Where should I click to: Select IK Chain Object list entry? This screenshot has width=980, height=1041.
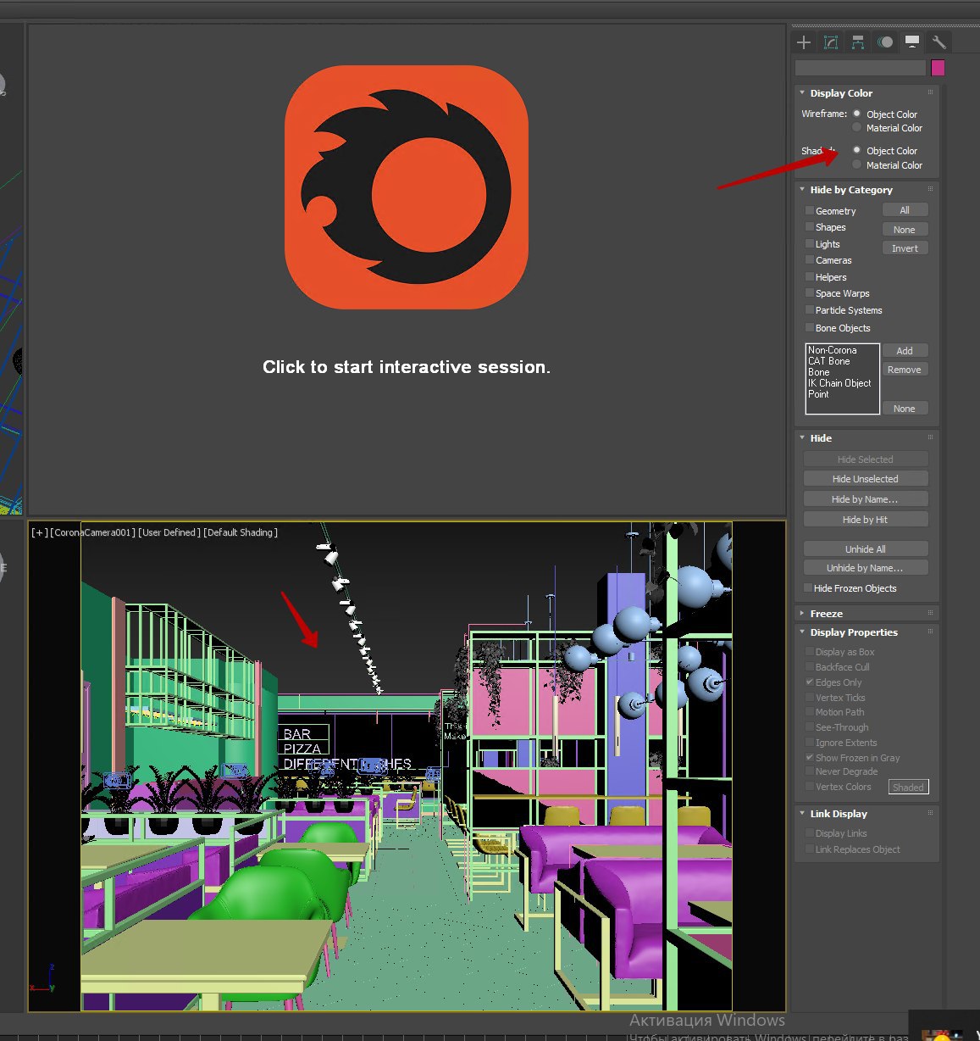click(x=839, y=383)
